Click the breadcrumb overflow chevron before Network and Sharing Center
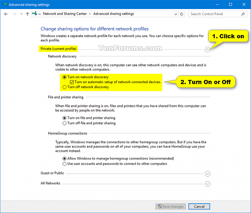 click(x=39, y=14)
